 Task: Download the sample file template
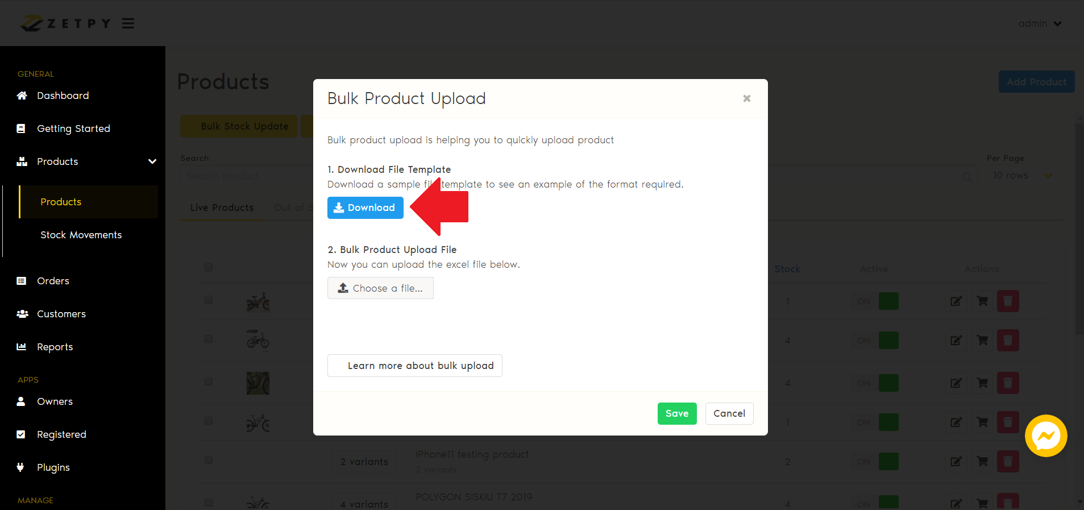tap(365, 208)
